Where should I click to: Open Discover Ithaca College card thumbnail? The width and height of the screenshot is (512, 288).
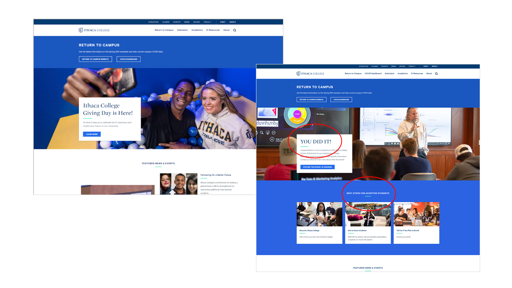pos(319,214)
